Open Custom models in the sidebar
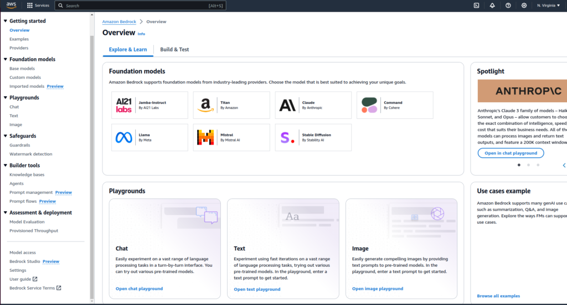This screenshot has width=567, height=305. (x=25, y=77)
